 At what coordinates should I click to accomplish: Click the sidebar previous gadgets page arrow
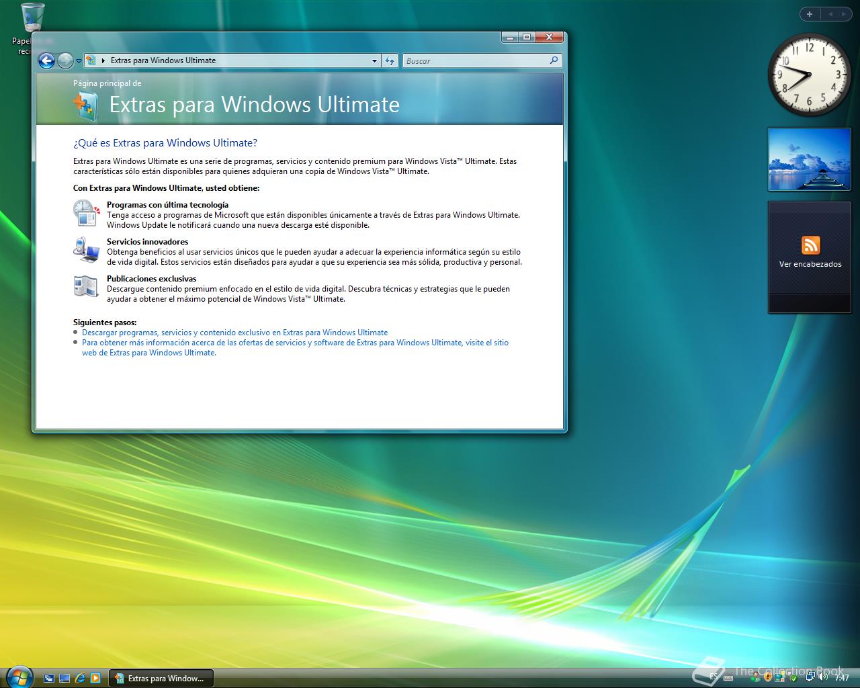[x=830, y=14]
